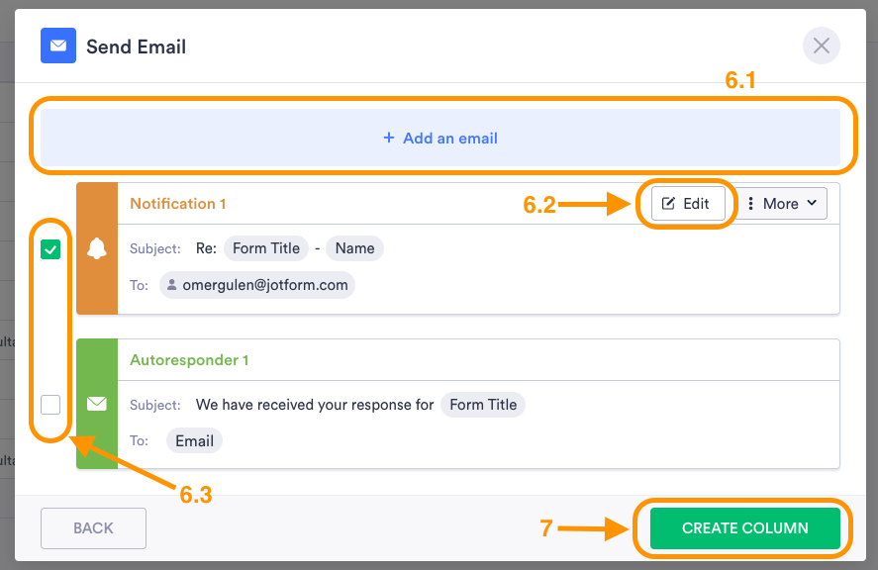The image size is (878, 570).
Task: Click the green envelope icon beside Autoresponder 1
Action: 96,404
